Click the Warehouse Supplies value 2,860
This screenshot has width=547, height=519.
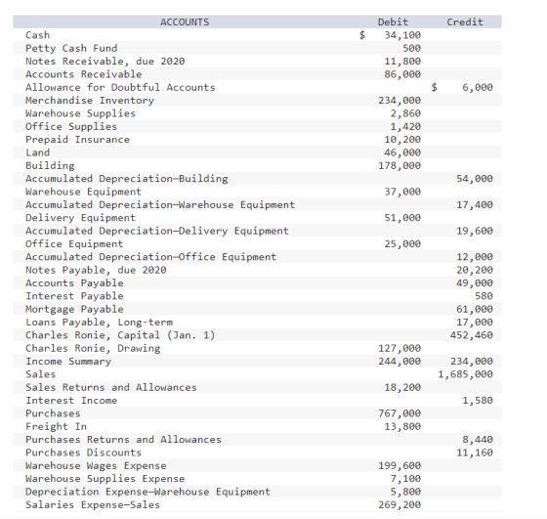[405, 113]
